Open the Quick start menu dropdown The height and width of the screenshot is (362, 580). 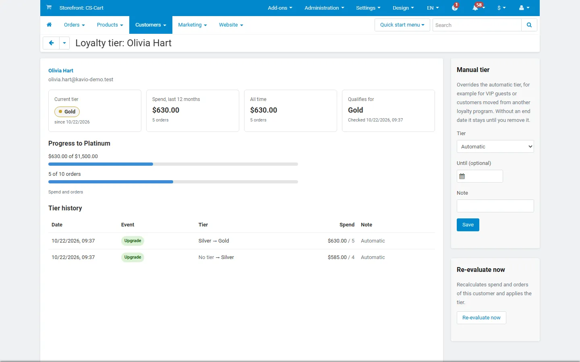point(402,25)
